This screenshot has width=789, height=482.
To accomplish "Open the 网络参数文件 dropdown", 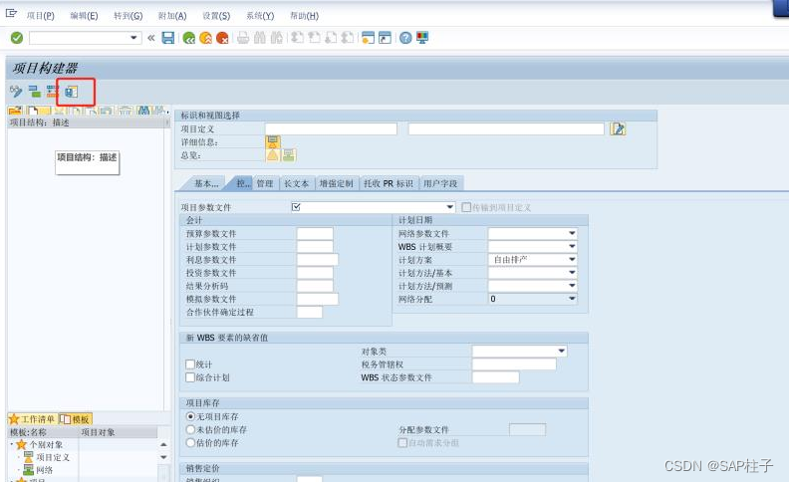I will (572, 233).
